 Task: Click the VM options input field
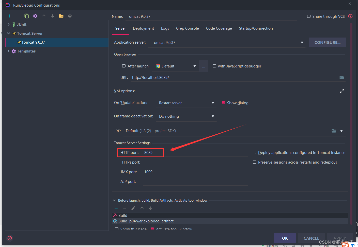[246, 91]
